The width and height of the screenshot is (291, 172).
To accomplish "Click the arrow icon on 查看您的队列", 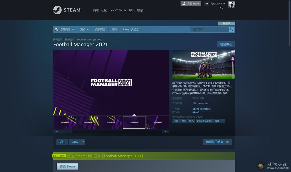I will click(x=227, y=142).
